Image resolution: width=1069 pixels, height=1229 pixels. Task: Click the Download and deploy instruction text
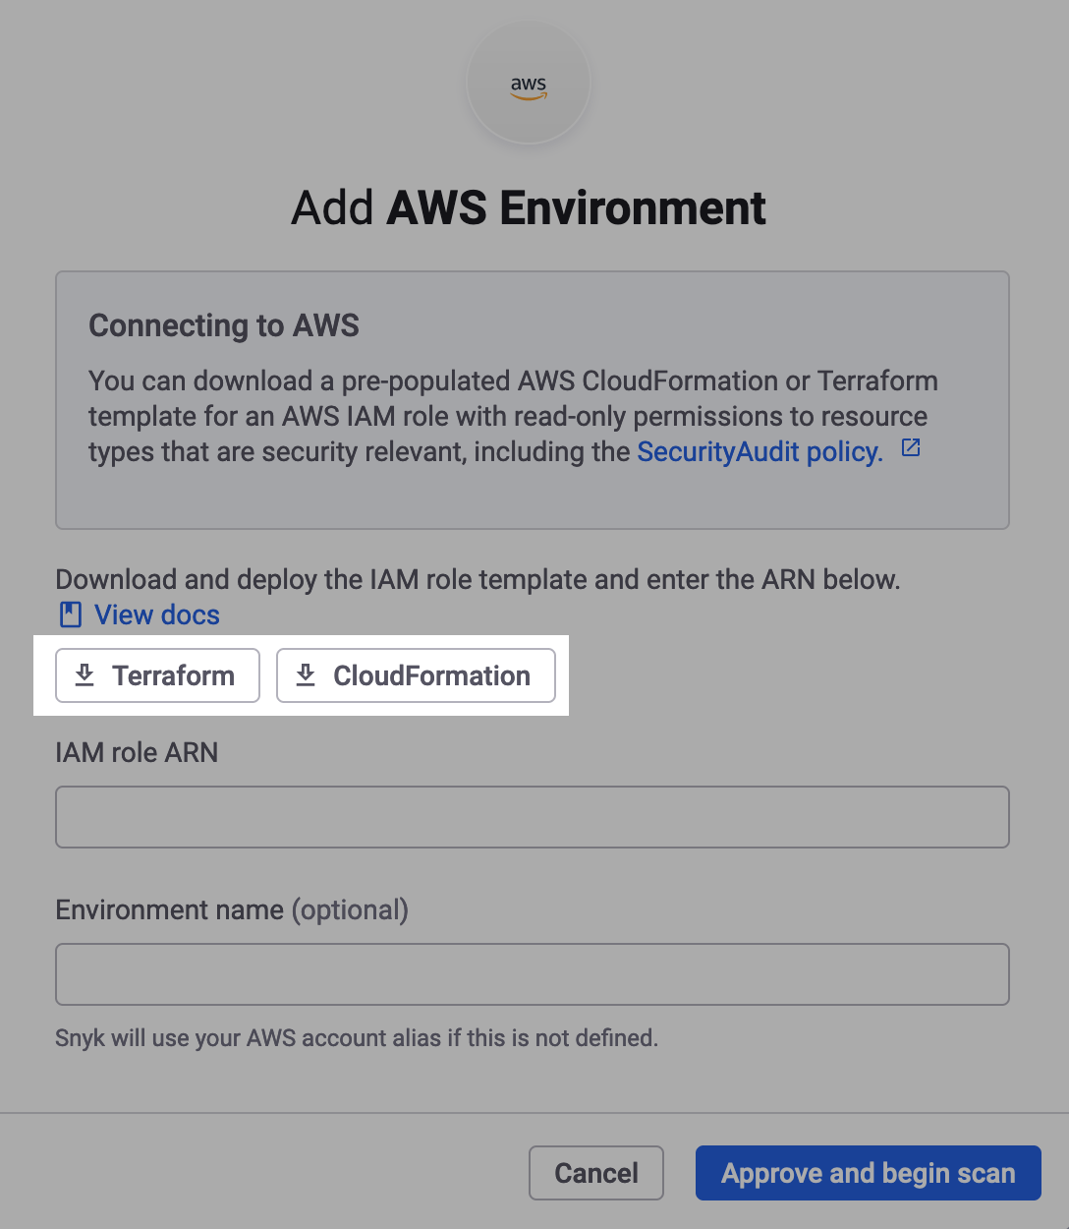pyautogui.click(x=478, y=580)
